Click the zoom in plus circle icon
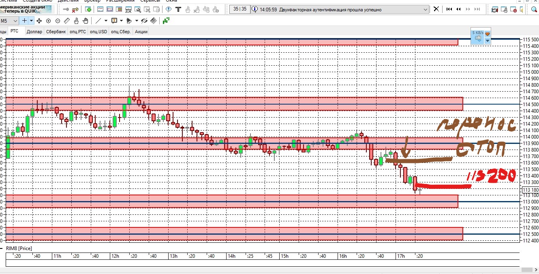Image resolution: width=539 pixels, height=274 pixels. click(48, 21)
